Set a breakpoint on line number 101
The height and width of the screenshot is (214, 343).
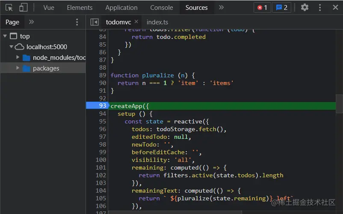(101, 167)
